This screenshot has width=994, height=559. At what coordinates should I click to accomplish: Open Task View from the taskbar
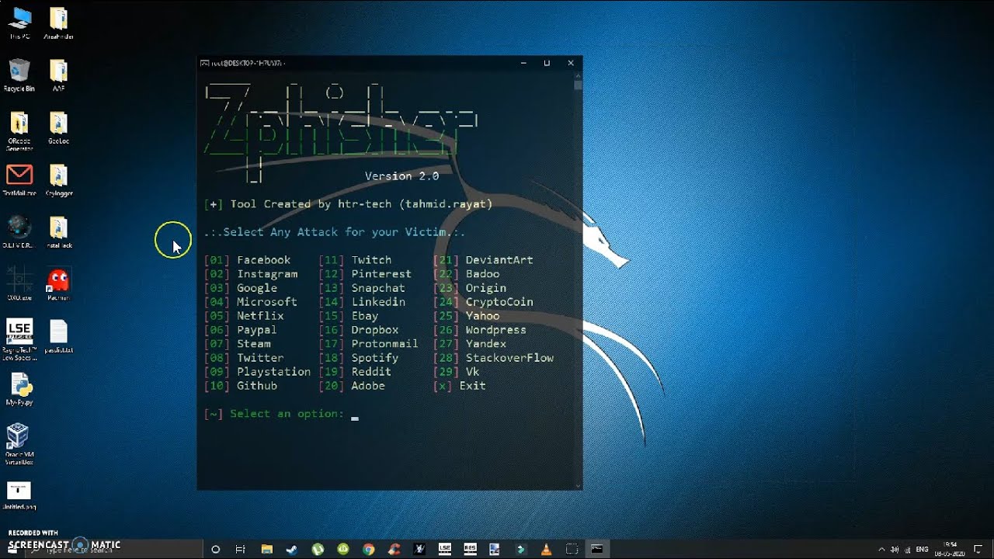pos(240,549)
